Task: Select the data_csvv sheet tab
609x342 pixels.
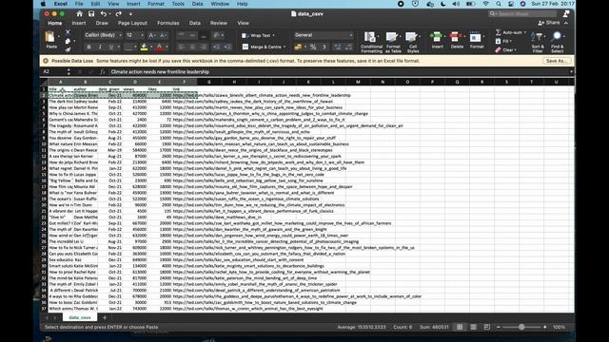Action: (x=80, y=317)
